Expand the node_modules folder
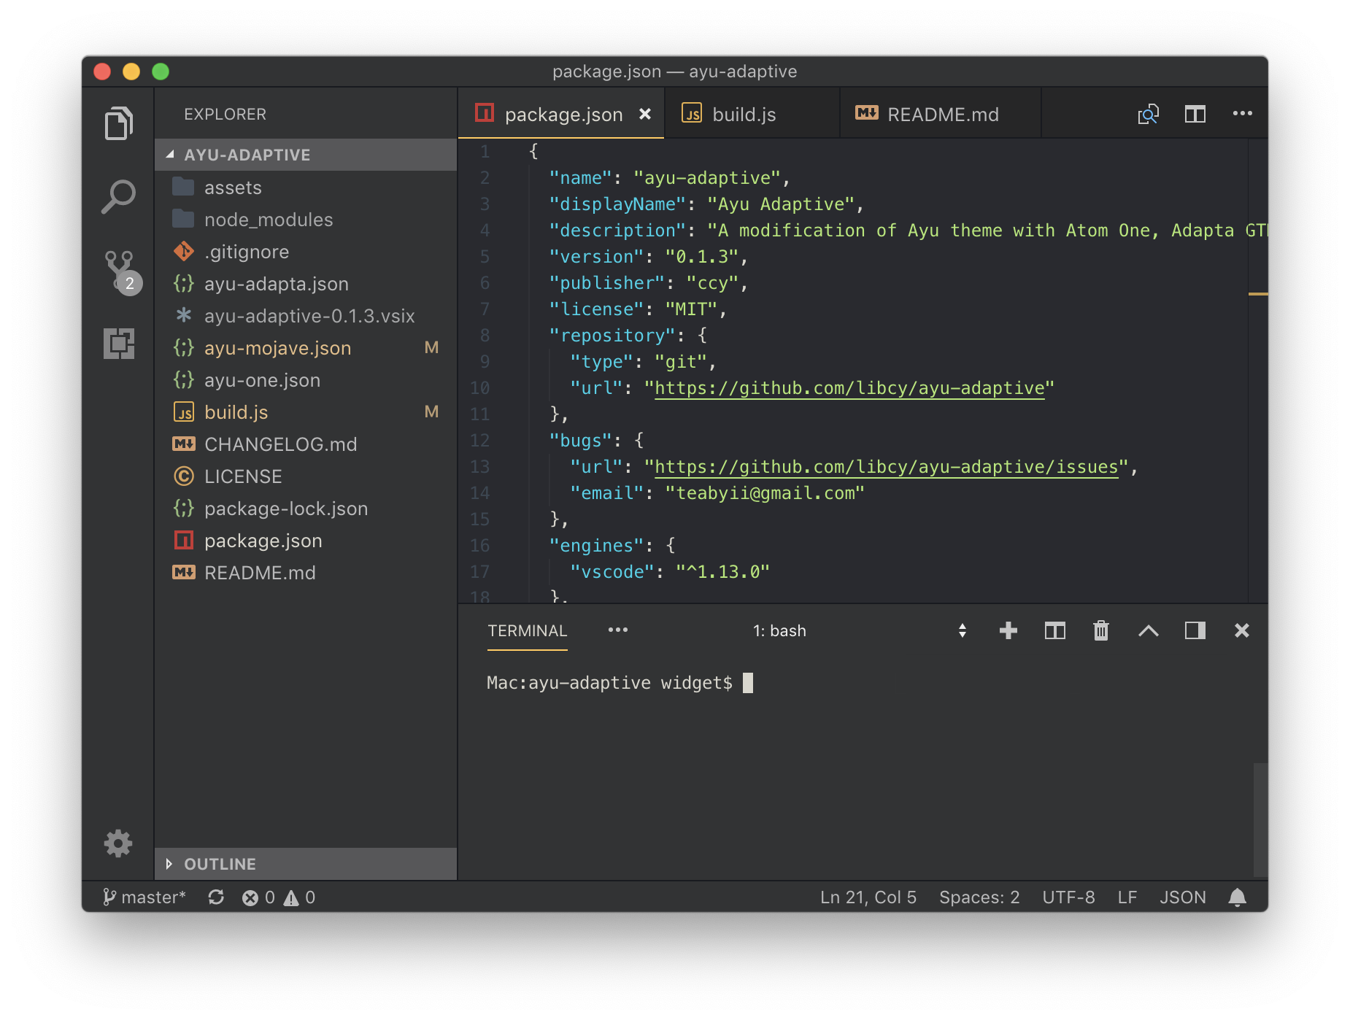Viewport: 1350px width, 1020px height. [306, 220]
